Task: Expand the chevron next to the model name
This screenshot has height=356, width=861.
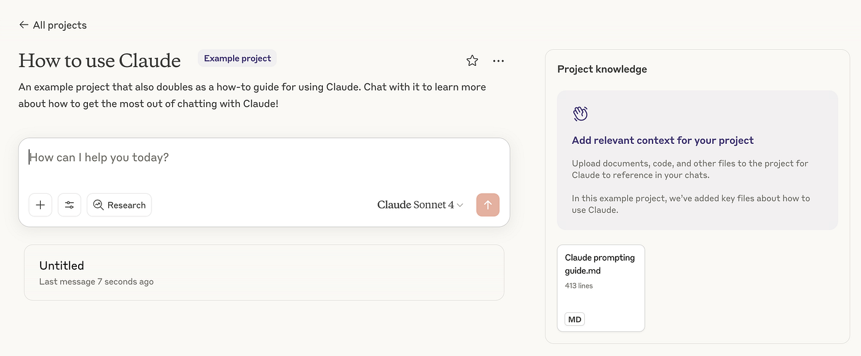Action: tap(460, 205)
